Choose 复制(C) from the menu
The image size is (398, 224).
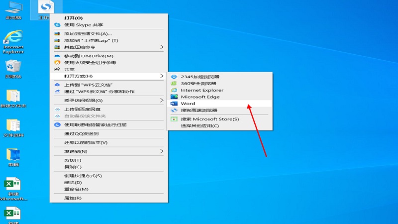108,167
